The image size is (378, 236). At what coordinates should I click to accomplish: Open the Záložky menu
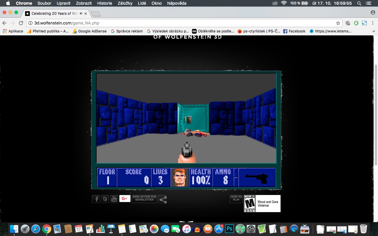[125, 3]
